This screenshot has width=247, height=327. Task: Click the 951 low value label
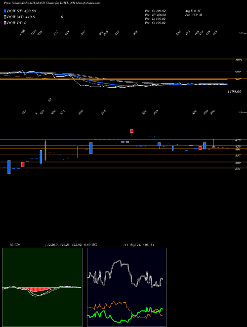tap(24, 112)
